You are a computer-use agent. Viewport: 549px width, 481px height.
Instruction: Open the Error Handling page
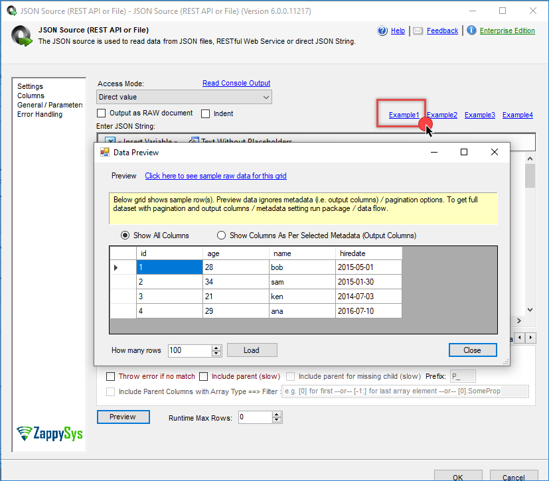coord(40,114)
